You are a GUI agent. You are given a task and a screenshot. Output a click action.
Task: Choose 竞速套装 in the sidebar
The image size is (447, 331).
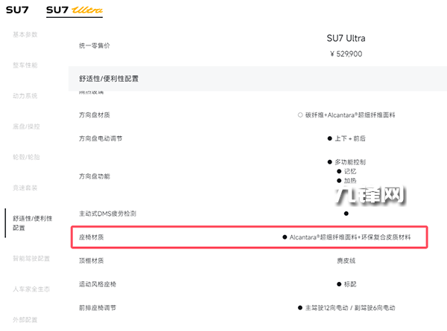pyautogui.click(x=25, y=188)
